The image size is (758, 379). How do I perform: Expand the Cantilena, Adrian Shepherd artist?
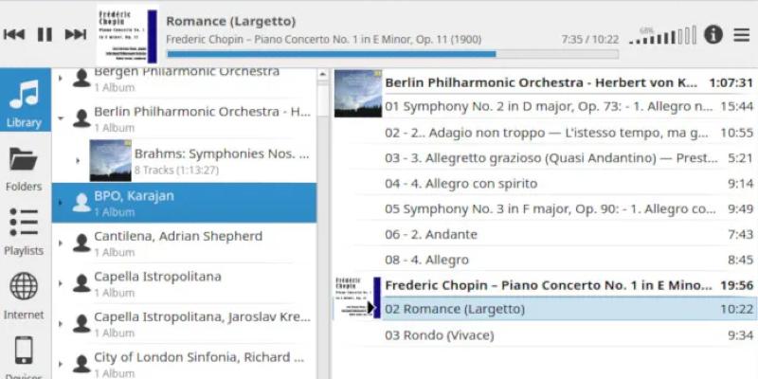[x=60, y=243]
